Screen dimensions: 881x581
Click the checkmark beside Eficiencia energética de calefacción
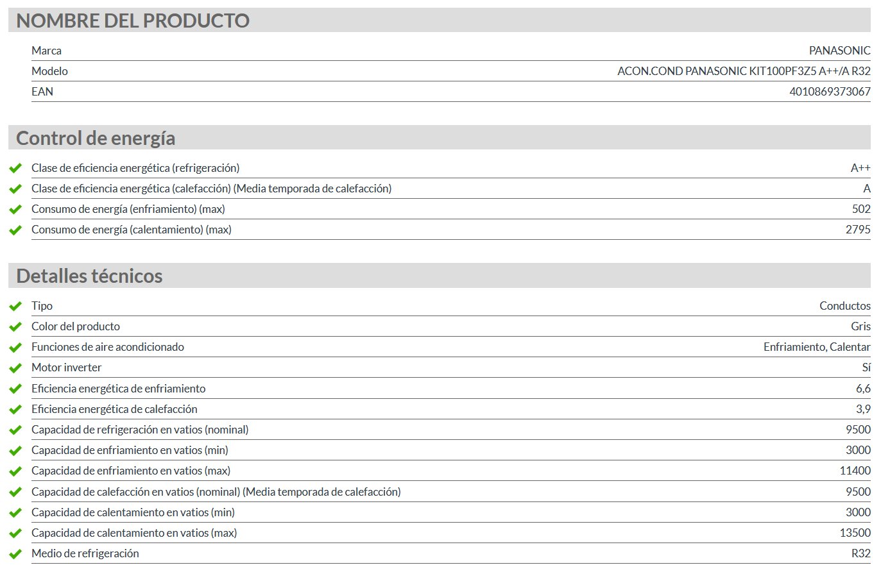15,410
